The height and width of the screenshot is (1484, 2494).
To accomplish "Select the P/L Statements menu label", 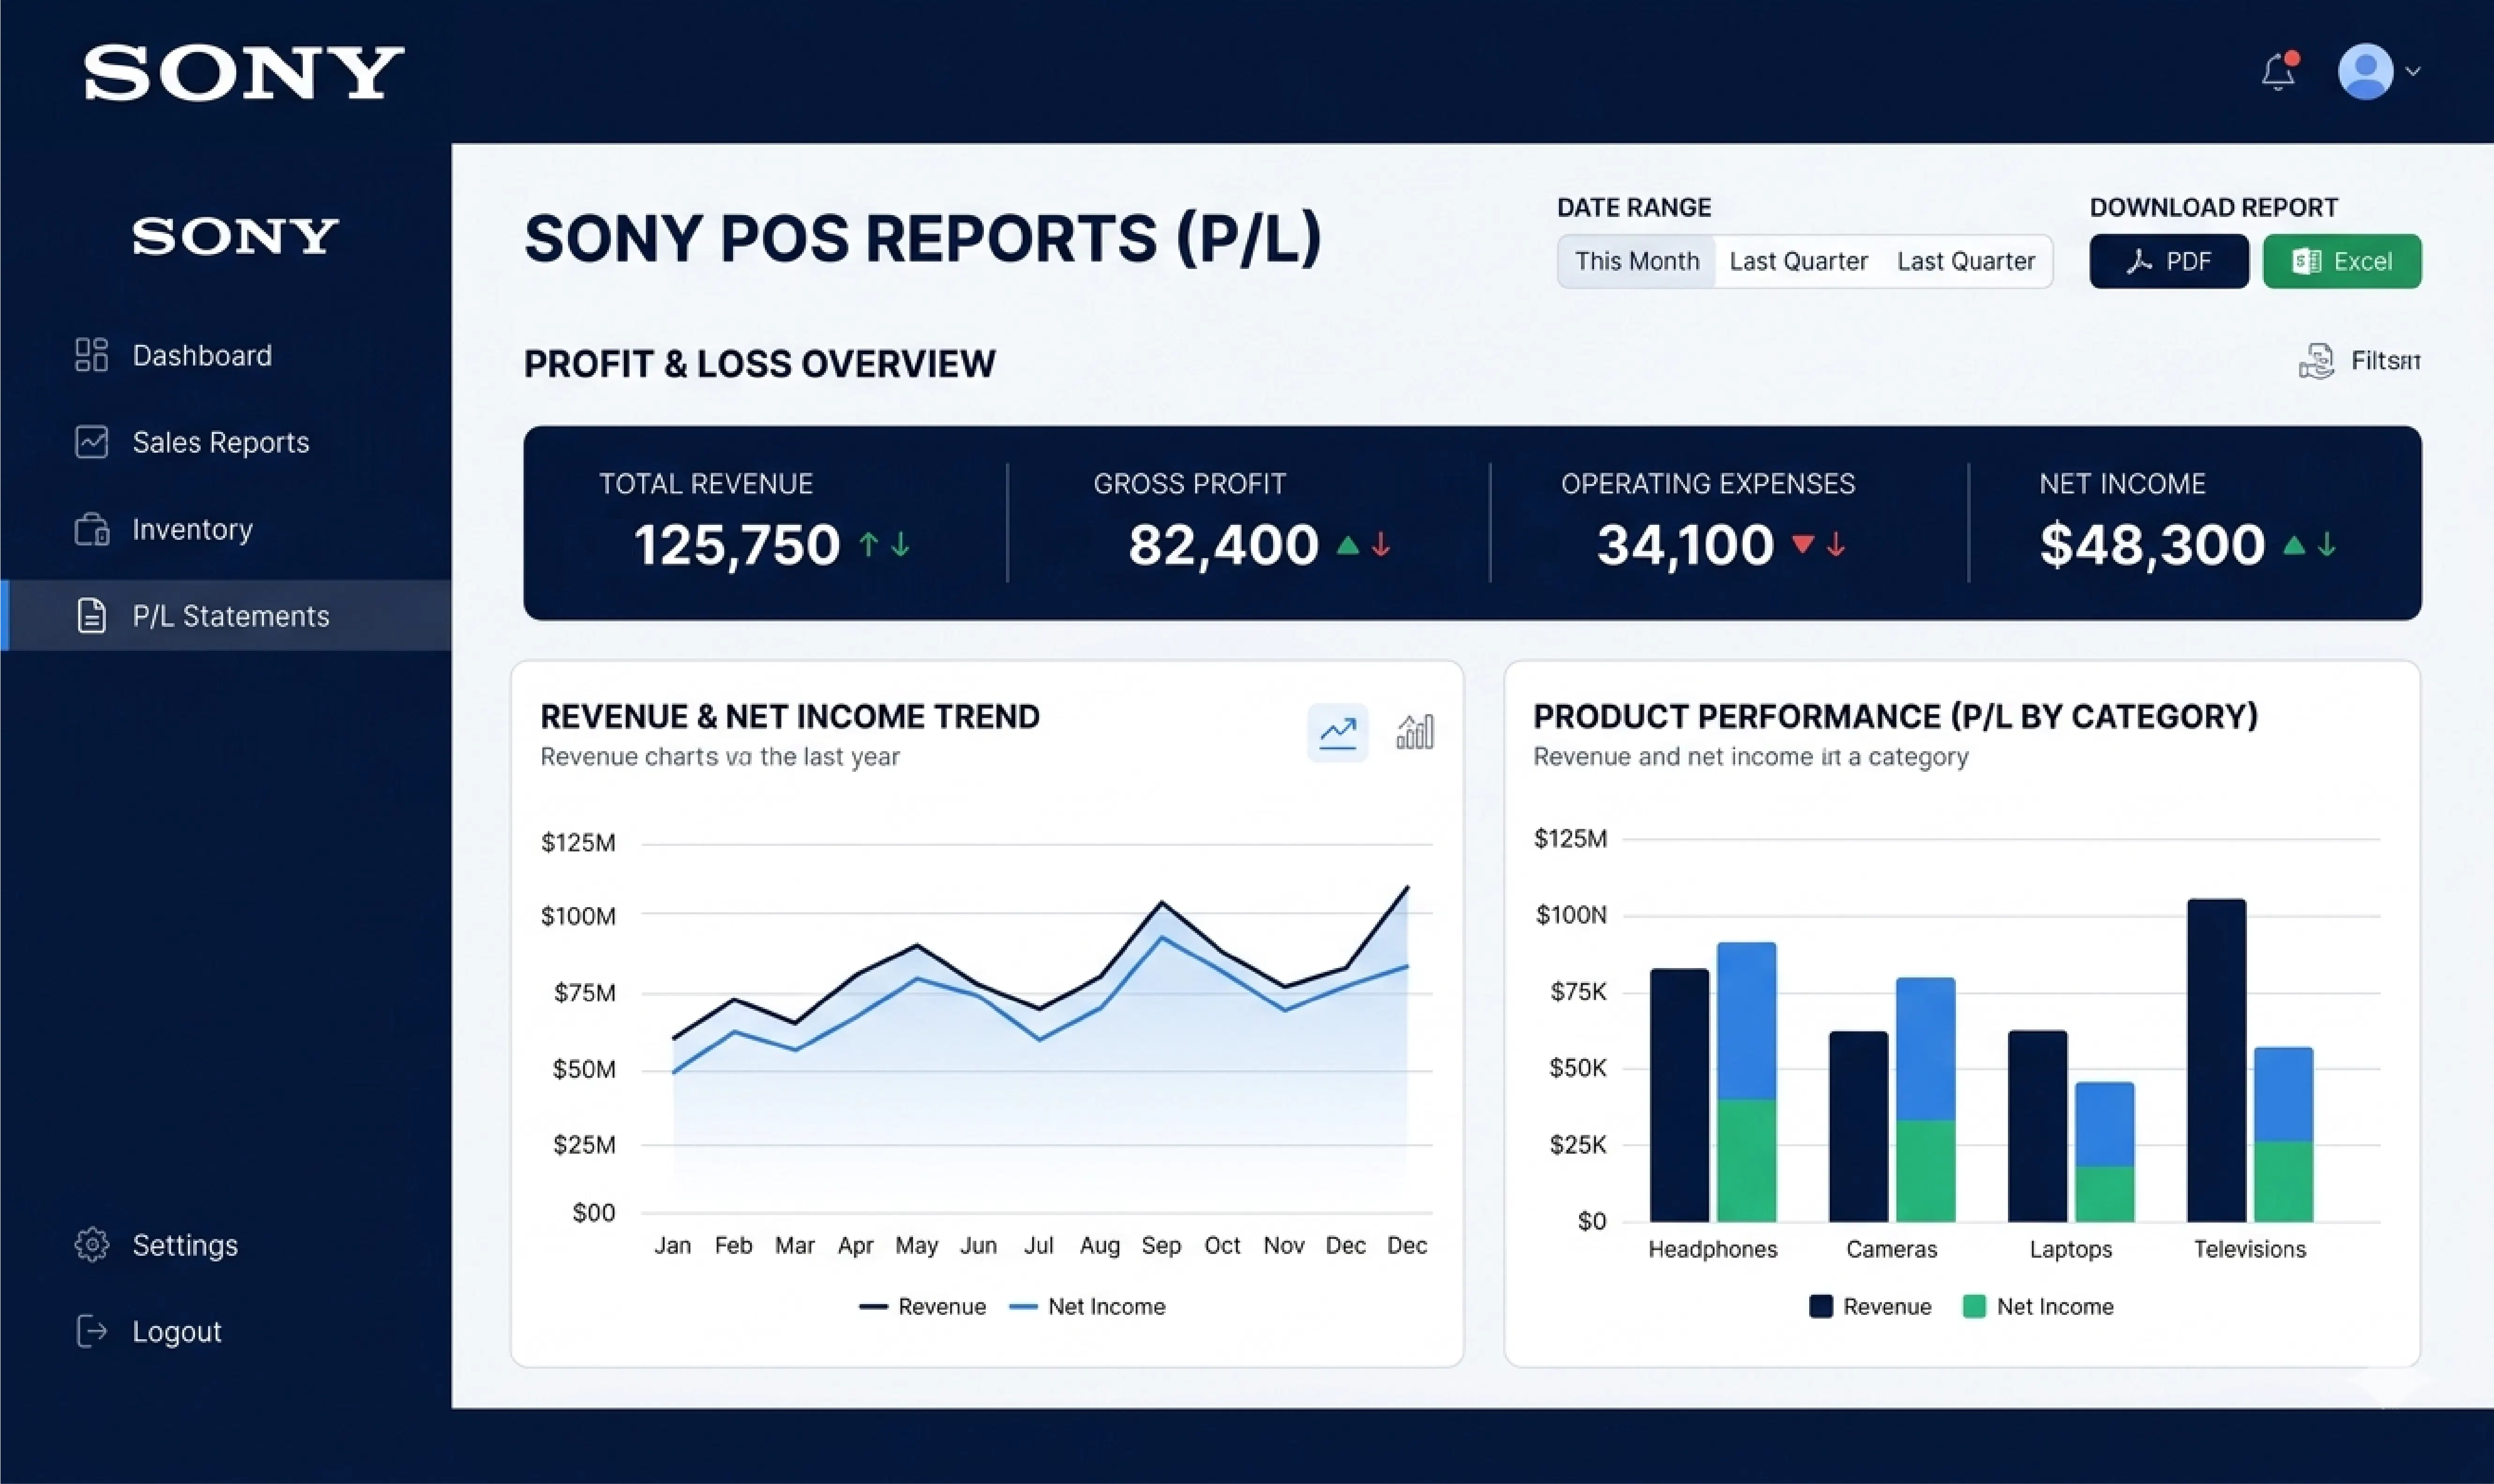I will tap(231, 617).
